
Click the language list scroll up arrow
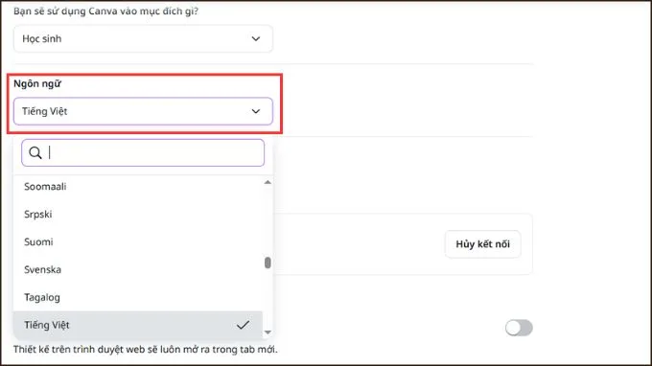tap(268, 182)
